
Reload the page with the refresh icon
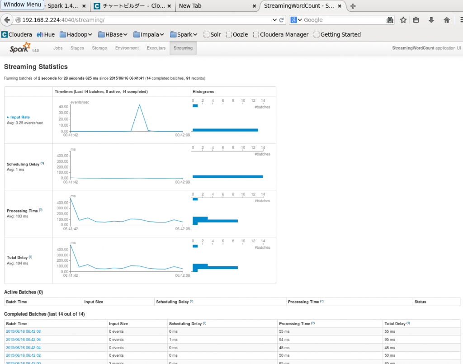tap(281, 20)
